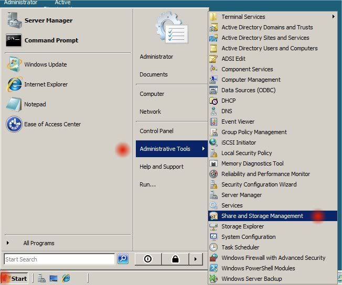Open Help and Support

(x=162, y=167)
